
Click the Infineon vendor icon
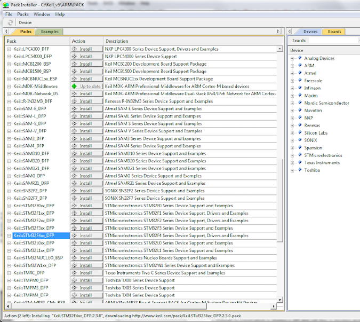(x=300, y=88)
